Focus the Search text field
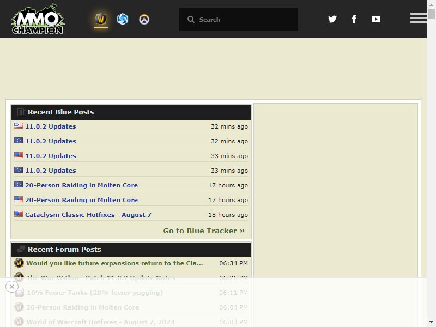 tap(238, 19)
